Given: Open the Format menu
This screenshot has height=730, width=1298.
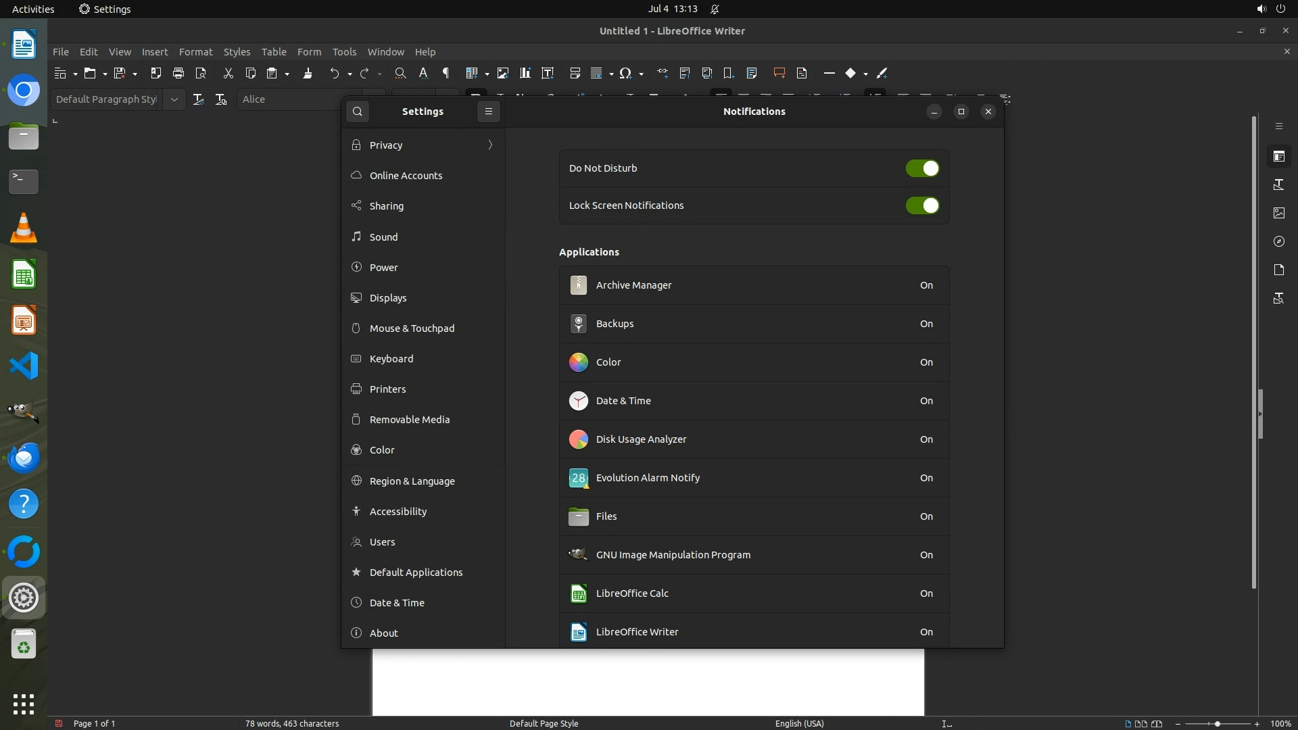Looking at the screenshot, I should pyautogui.click(x=195, y=52).
